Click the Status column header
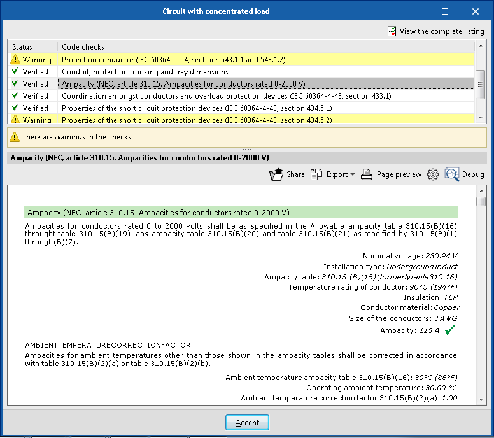Image resolution: width=494 pixels, height=438 pixels. tap(22, 47)
